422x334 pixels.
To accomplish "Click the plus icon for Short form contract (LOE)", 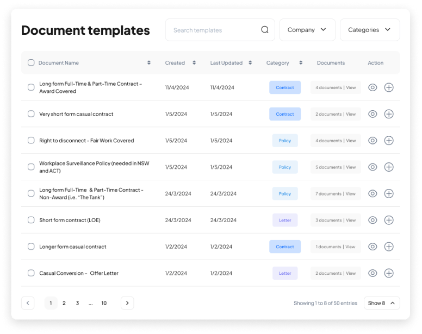I will coord(389,220).
